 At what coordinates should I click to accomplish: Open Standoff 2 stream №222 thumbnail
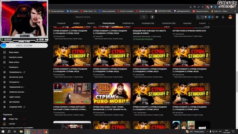click(x=112, y=55)
